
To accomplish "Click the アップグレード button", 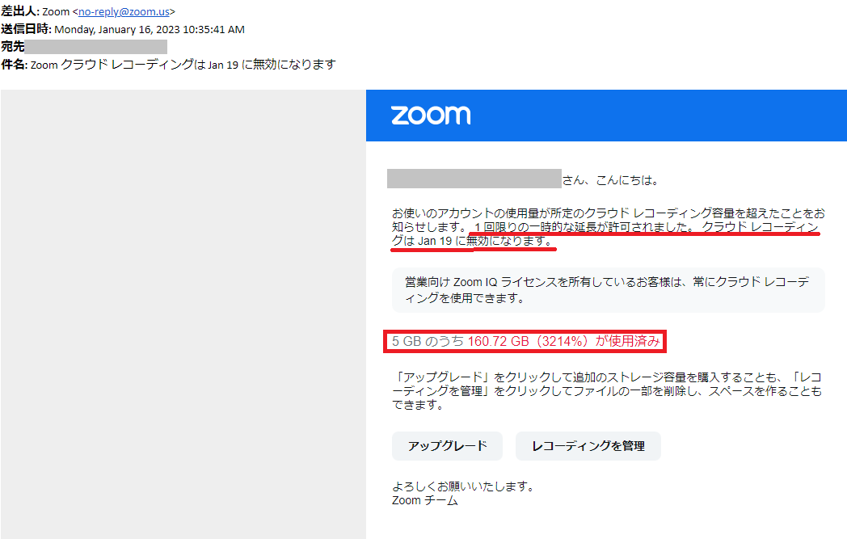I will [447, 446].
